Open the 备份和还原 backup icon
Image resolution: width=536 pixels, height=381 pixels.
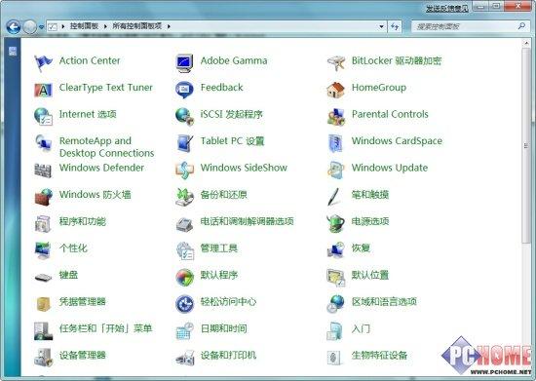(184, 197)
